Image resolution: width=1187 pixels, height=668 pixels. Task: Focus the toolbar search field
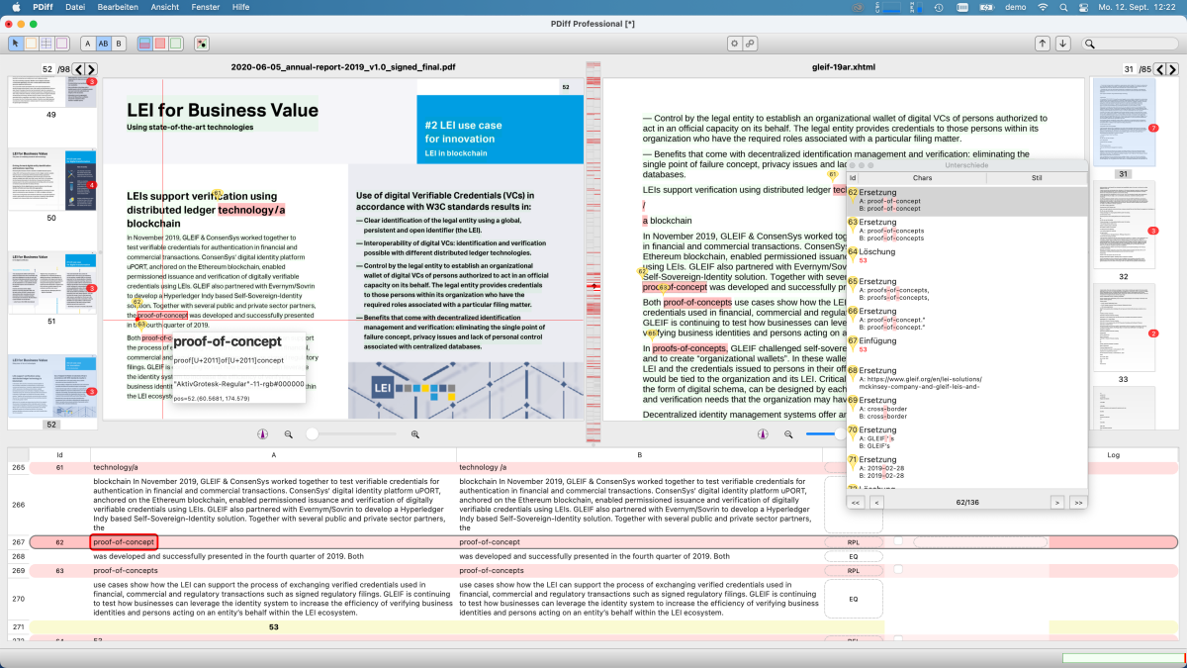point(1130,44)
